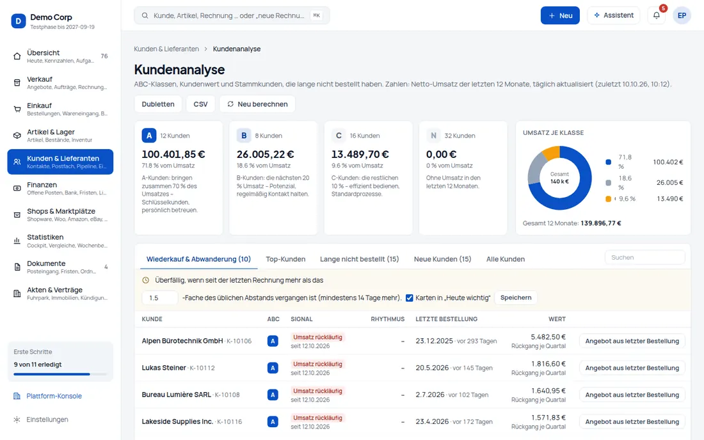Image resolution: width=704 pixels, height=440 pixels.
Task: Click the Demo Corp logo icon
Action: tap(19, 20)
